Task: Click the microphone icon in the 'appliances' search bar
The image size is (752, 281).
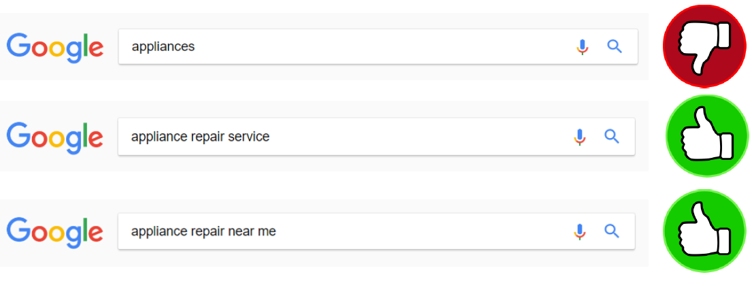Action: click(582, 47)
